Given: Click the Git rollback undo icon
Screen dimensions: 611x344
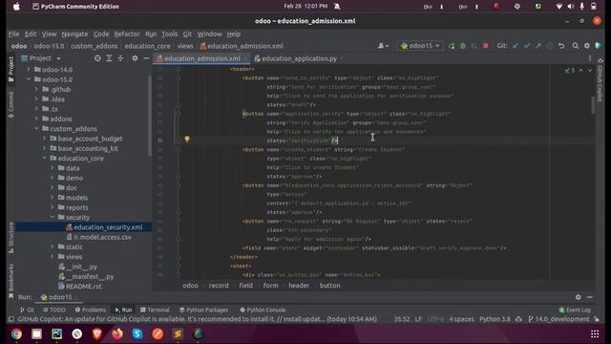Looking at the screenshot, I should click(x=561, y=46).
